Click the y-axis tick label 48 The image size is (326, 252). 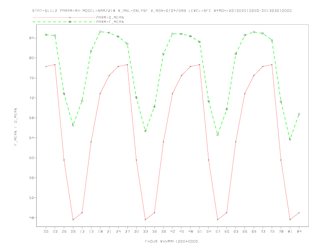(32, 218)
